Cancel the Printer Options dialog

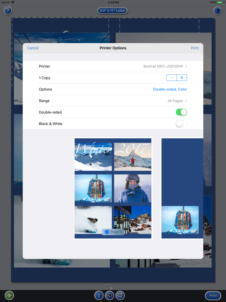[x=33, y=48]
